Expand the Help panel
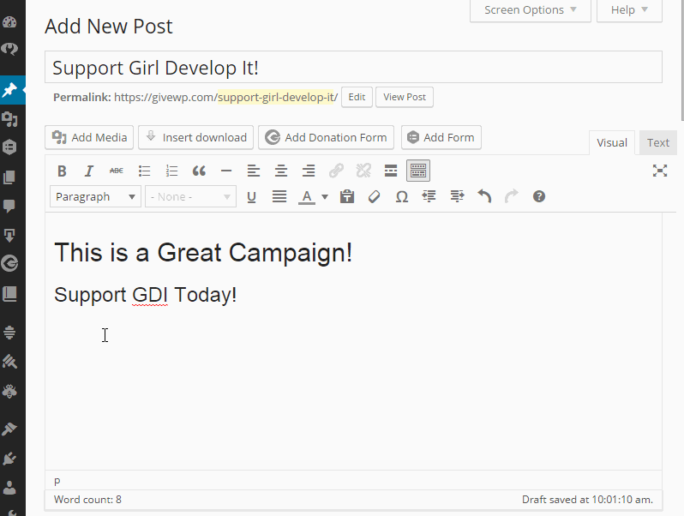This screenshot has height=516, width=684. 629,10
